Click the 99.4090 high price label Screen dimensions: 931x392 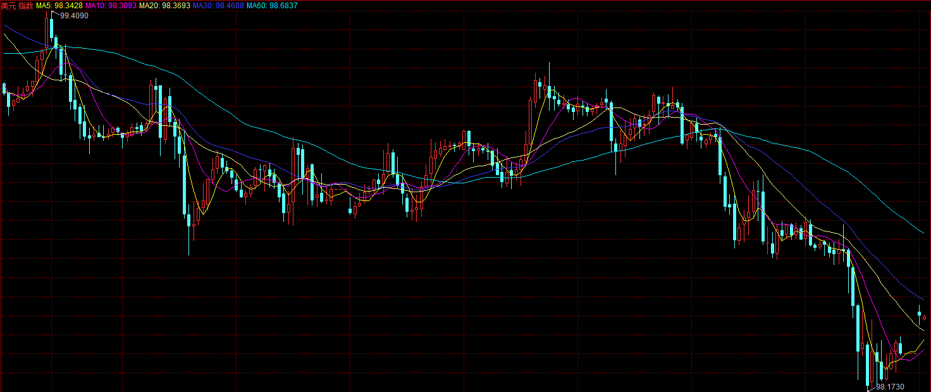(74, 16)
